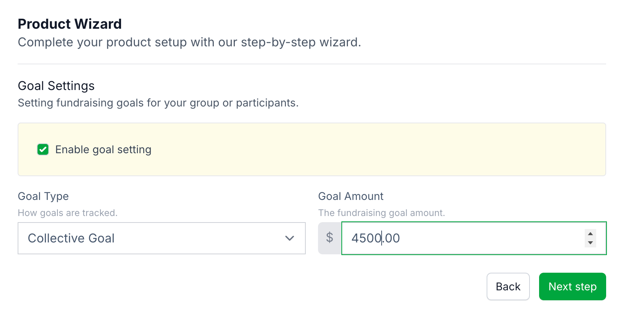Decrease goal amount with the down arrow
623x311 pixels.
click(590, 243)
